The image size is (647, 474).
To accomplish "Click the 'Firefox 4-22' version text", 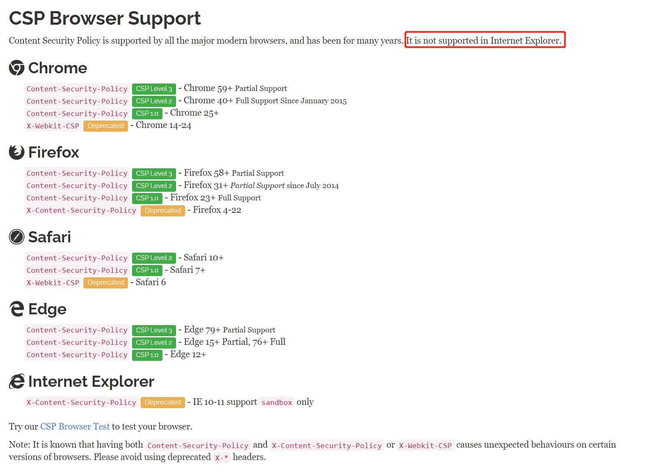I will coord(217,210).
